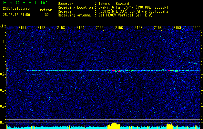Click the 2151 time axis label
203x129 pixels.
click(22, 27)
